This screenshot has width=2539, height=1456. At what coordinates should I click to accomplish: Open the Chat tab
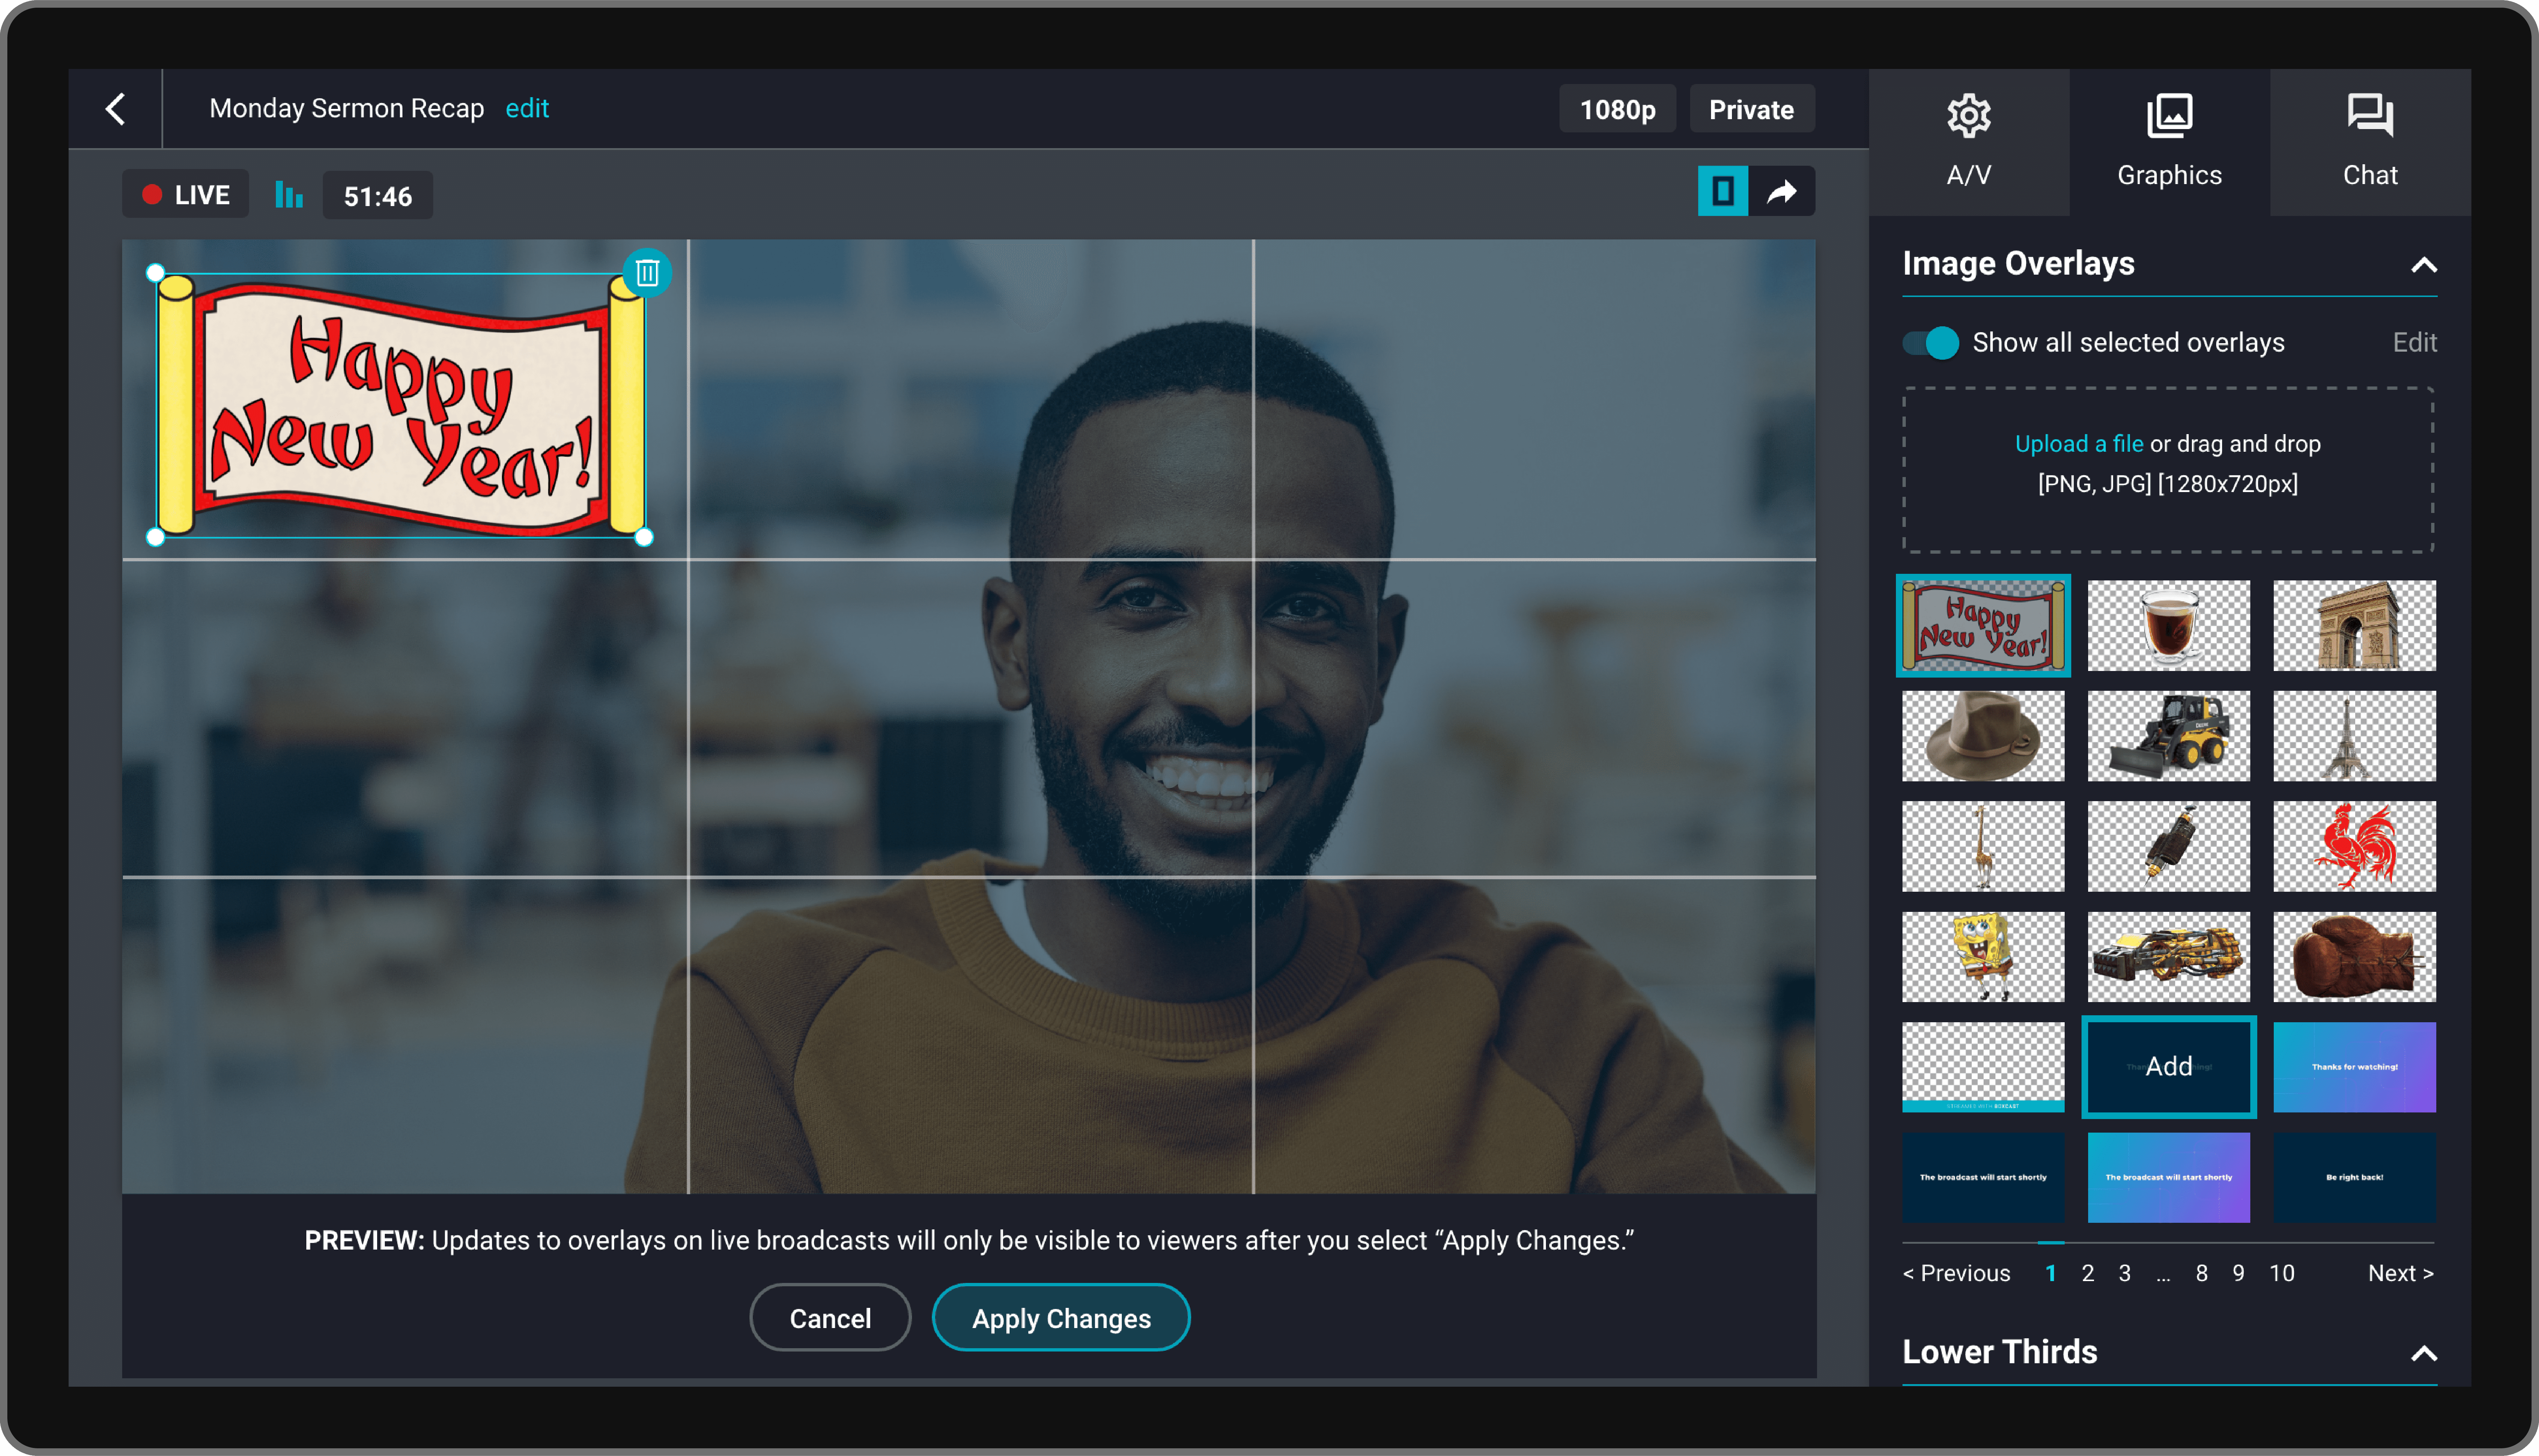pos(2370,142)
